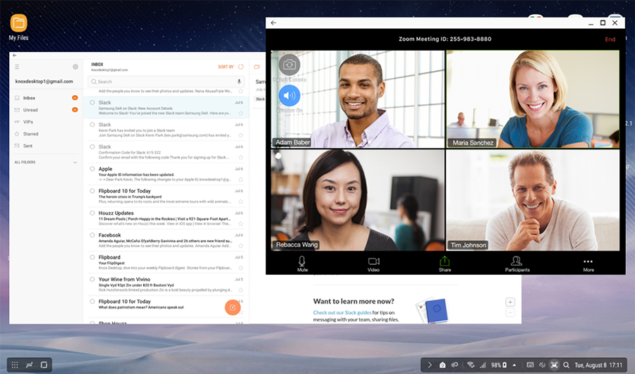Open email settings gear icon
The height and width of the screenshot is (374, 635).
click(x=75, y=67)
